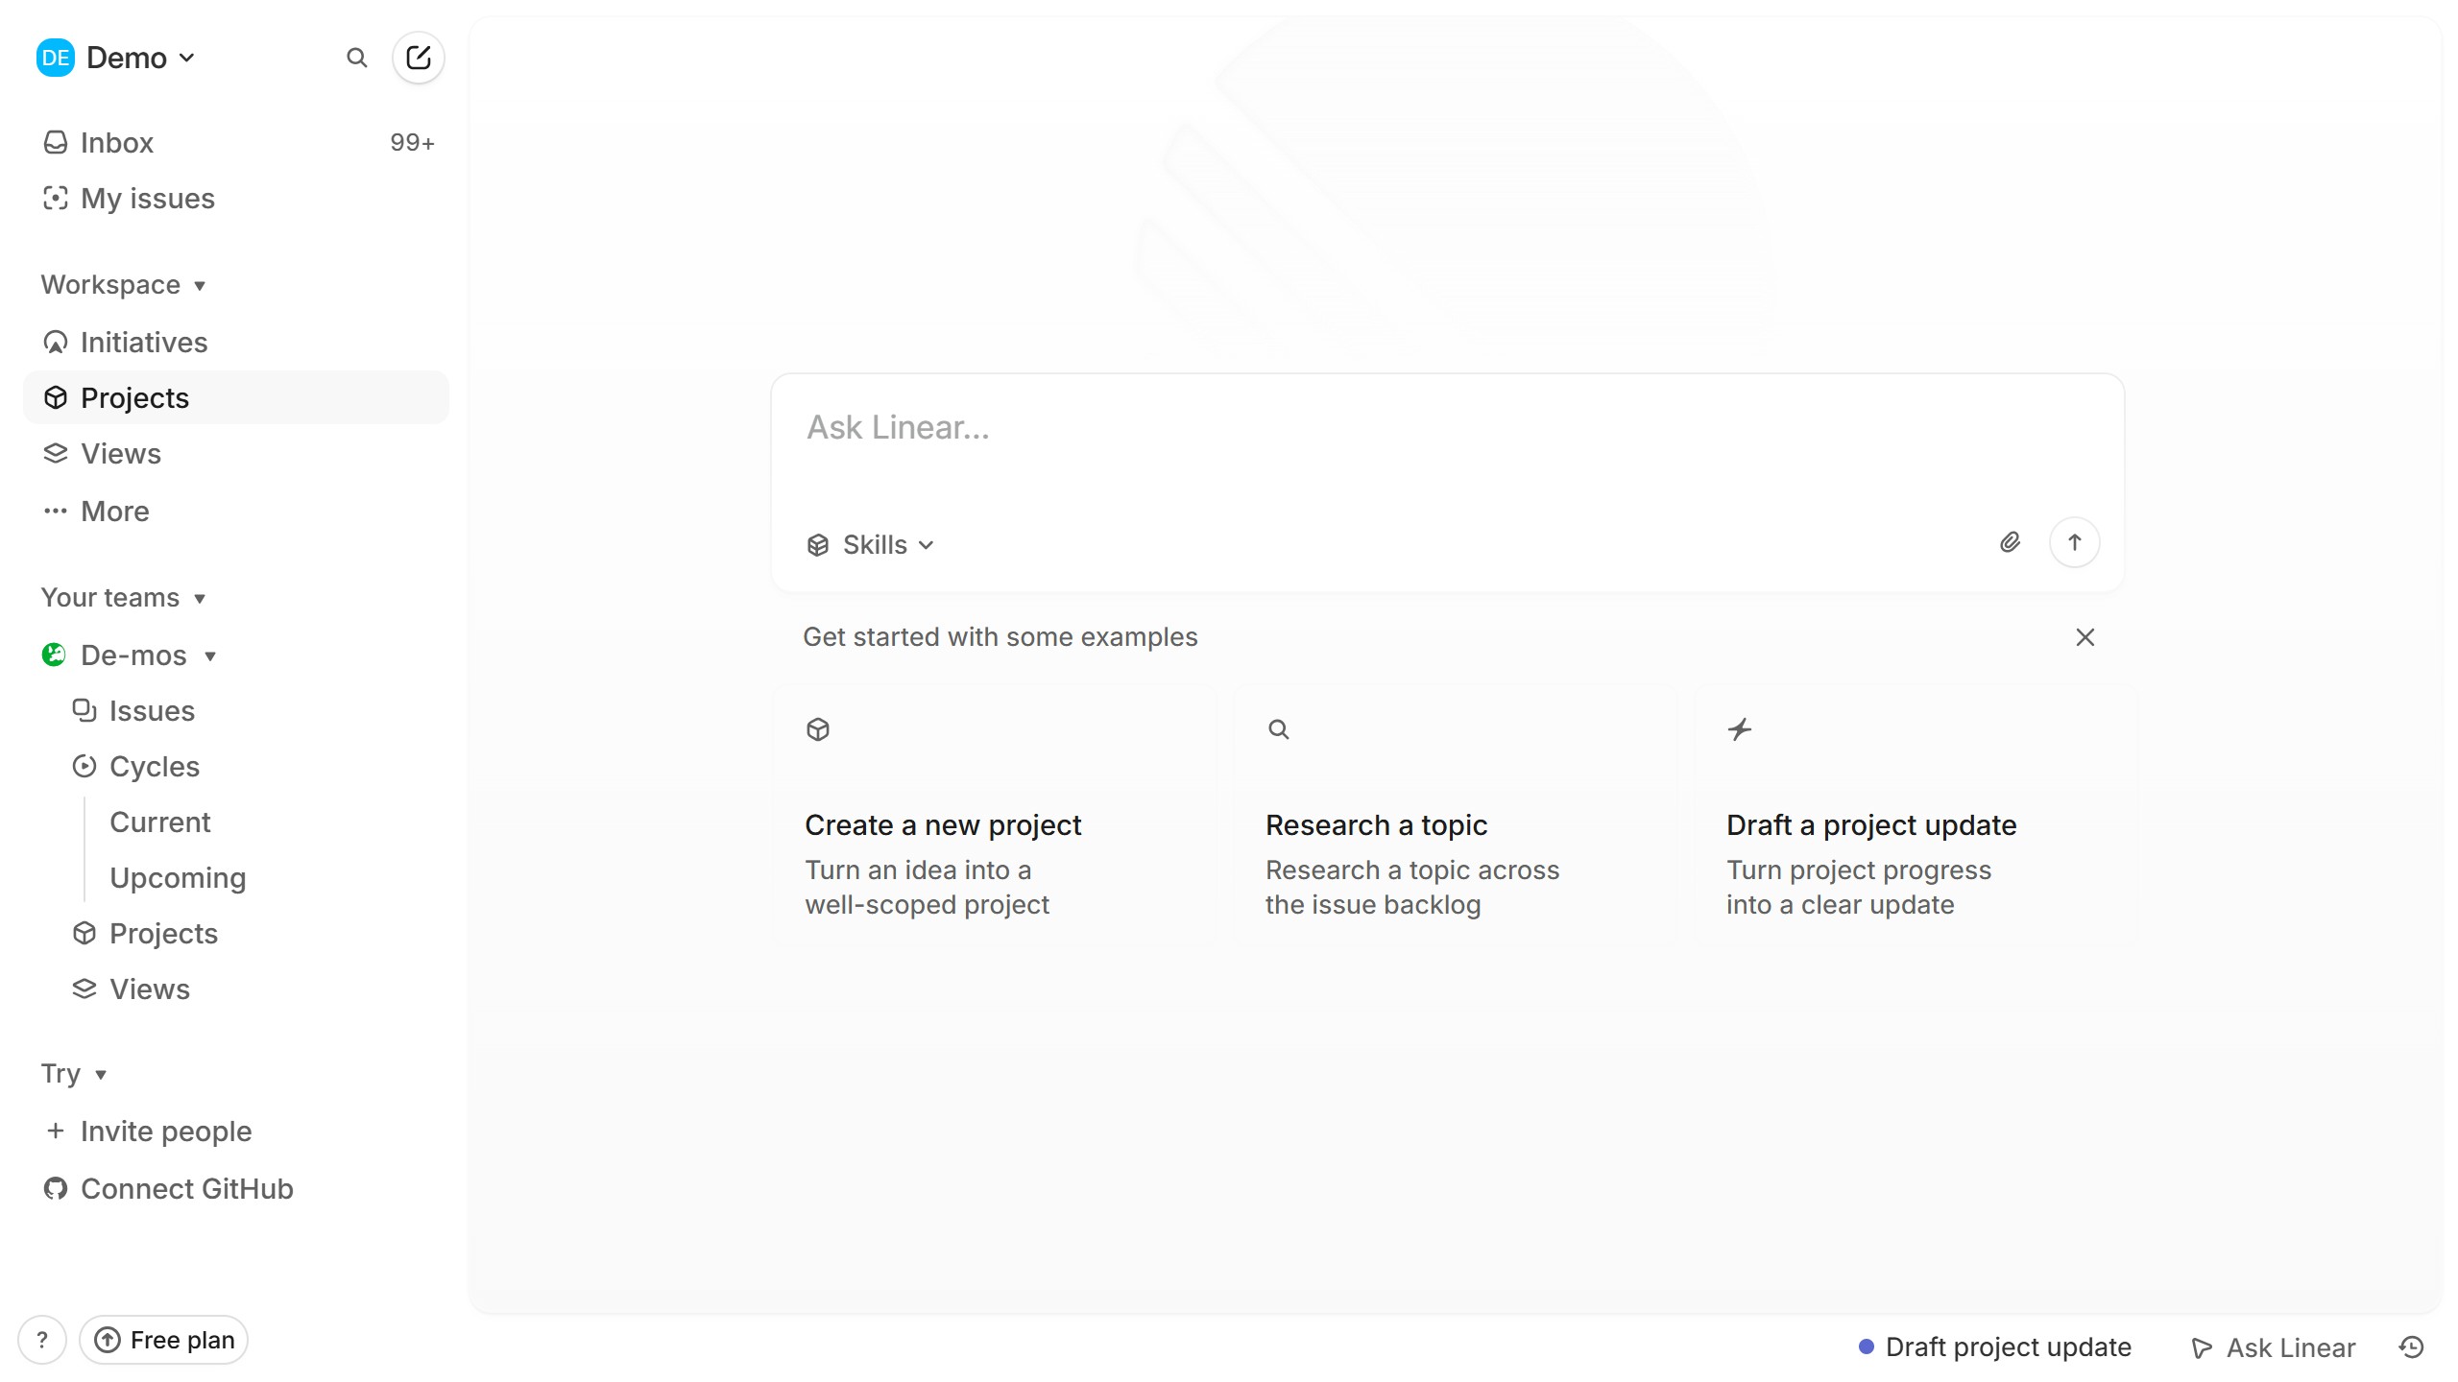The height and width of the screenshot is (1382, 2458).
Task: Select the Create a new project card
Action: (995, 817)
